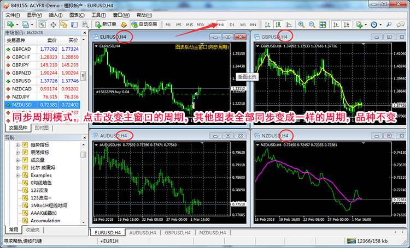Image resolution: width=410 pixels, height=248 pixels.
Task: Open the 文件(F) menu
Action: (13, 15)
